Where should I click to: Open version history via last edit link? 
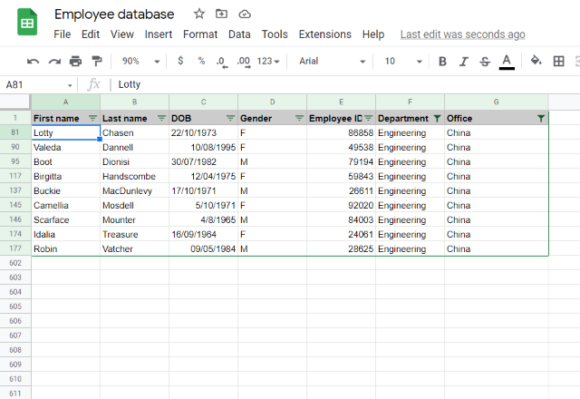[463, 34]
